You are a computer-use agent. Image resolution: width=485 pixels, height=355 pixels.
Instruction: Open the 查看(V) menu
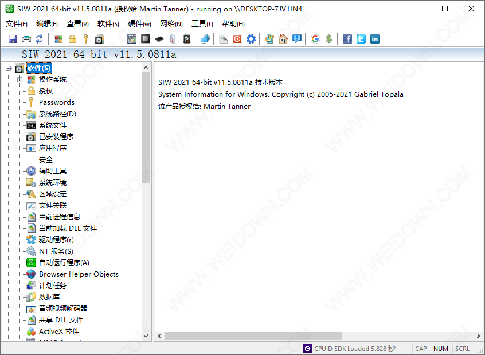77,24
